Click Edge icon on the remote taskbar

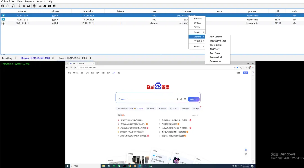click(x=140, y=166)
